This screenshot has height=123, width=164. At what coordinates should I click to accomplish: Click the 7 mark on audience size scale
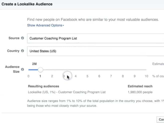click(111, 76)
